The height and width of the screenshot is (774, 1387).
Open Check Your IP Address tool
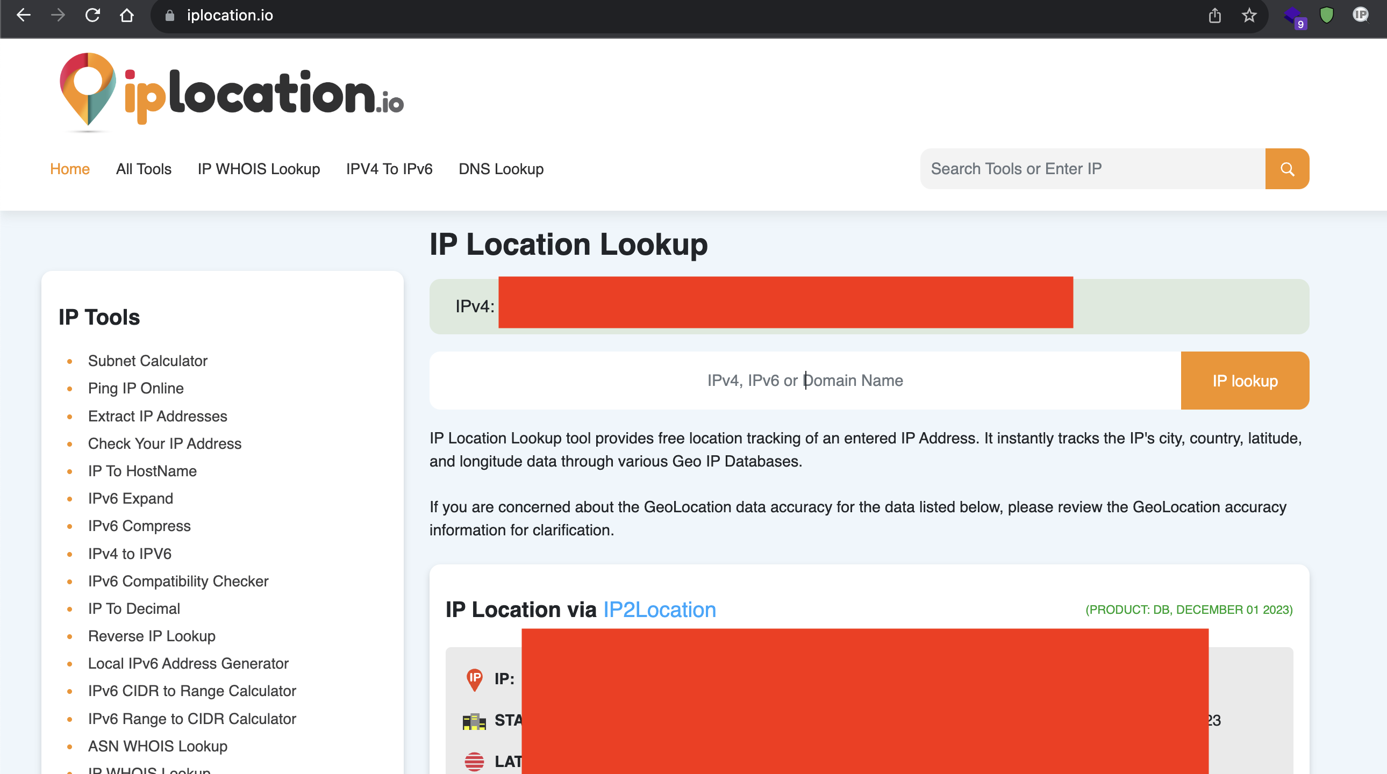click(x=165, y=443)
